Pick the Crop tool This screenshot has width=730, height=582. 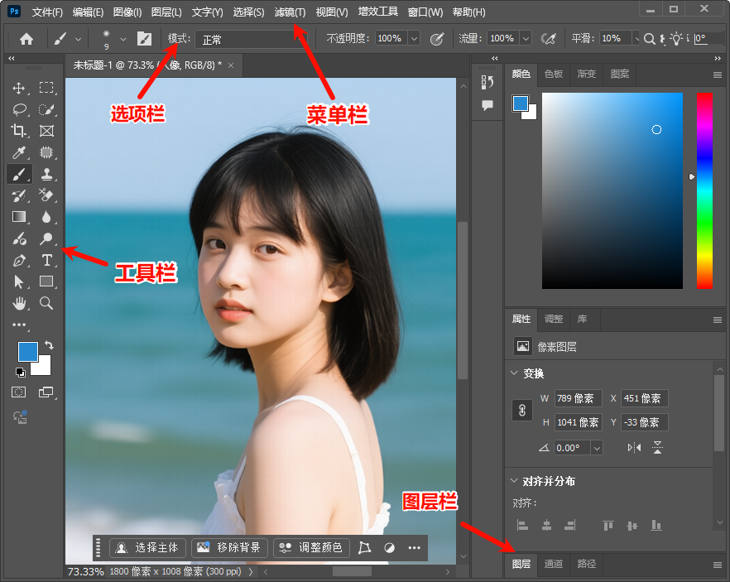(x=19, y=131)
